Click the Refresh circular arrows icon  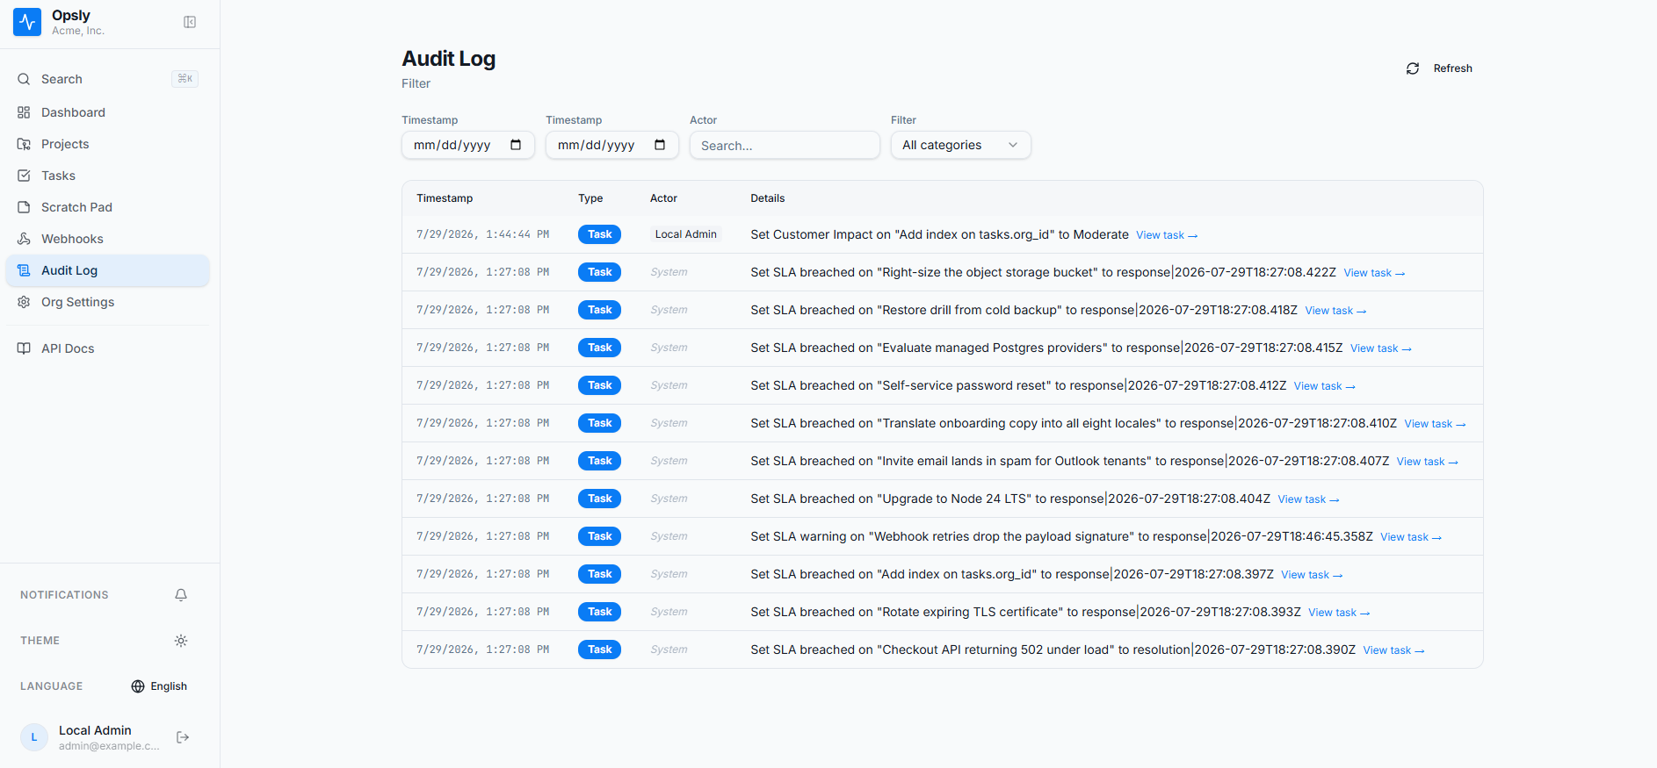point(1413,68)
